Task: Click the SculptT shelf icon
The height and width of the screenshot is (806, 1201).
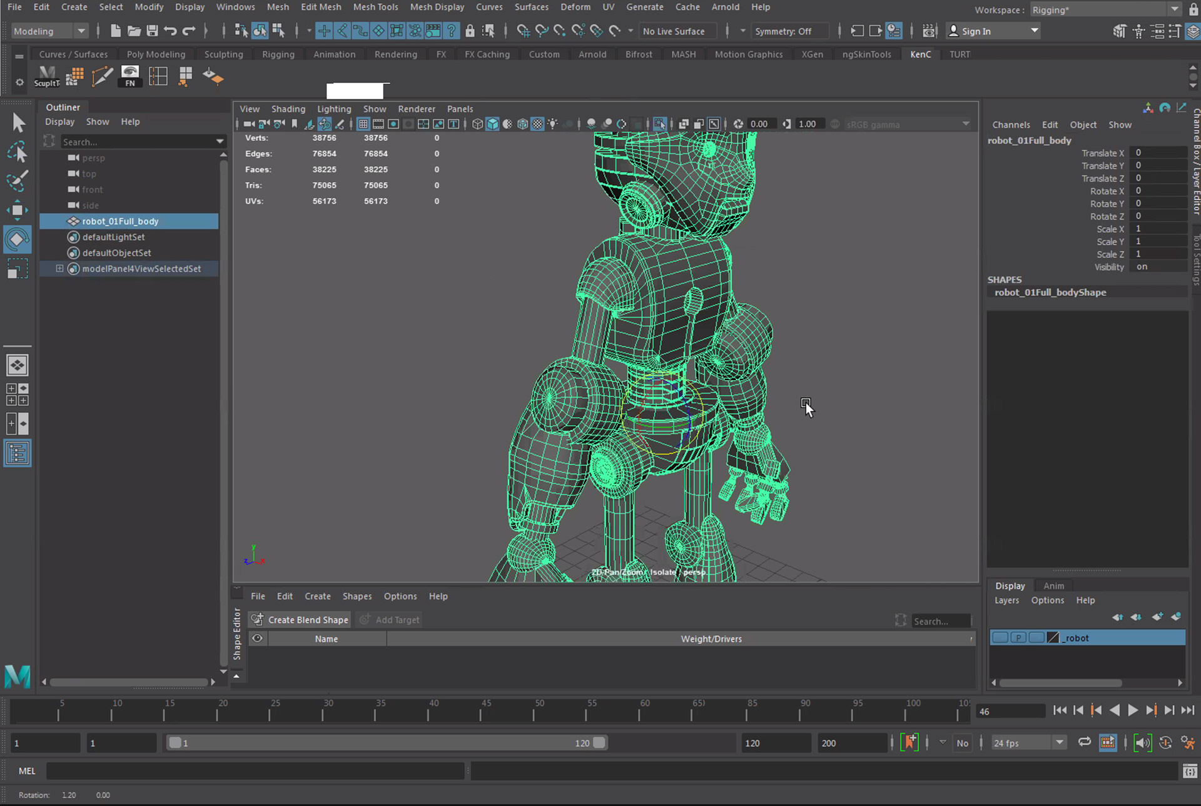Action: [x=47, y=76]
